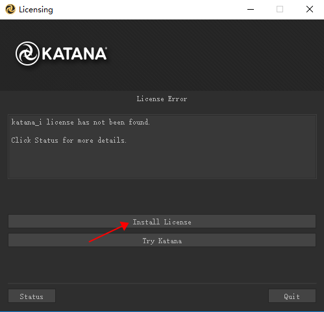
Task: Click the Install License button
Action: click(x=162, y=221)
